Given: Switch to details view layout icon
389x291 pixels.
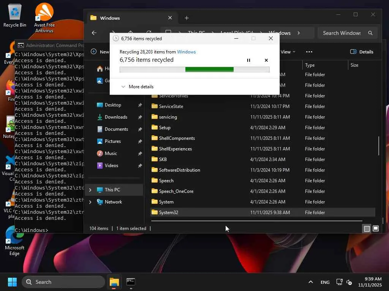Looking at the screenshot, I should point(367,228).
